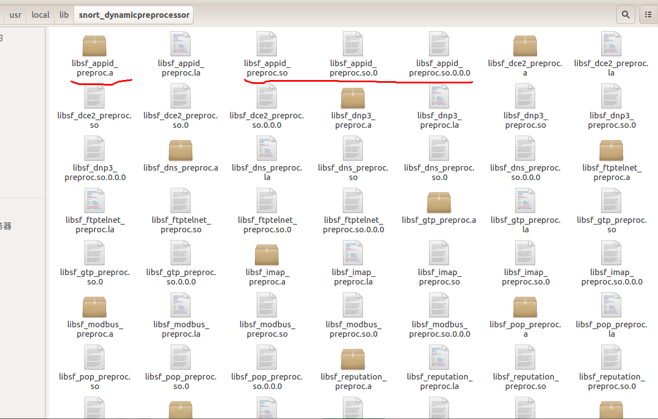This screenshot has height=419, width=658.
Task: Select libsf_ftptelnet_preproc.a archive icon
Action: coord(611,150)
